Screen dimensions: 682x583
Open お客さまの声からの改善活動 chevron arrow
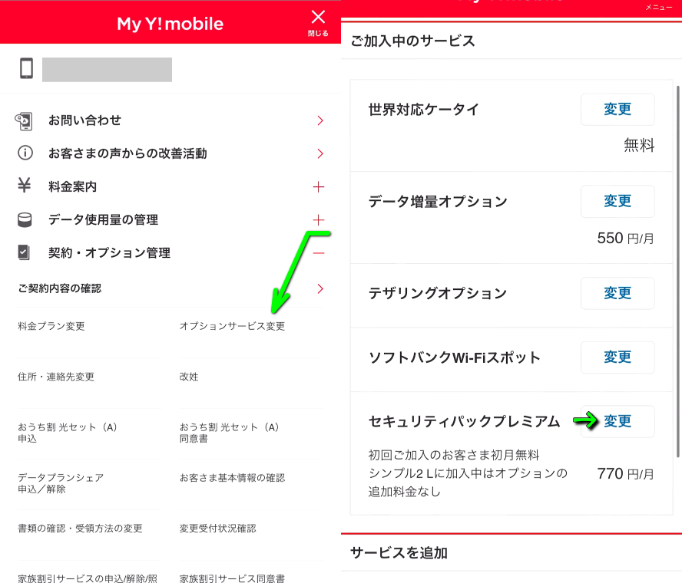click(320, 153)
